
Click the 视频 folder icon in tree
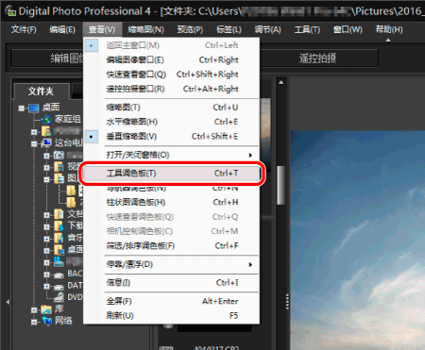[x=59, y=167]
